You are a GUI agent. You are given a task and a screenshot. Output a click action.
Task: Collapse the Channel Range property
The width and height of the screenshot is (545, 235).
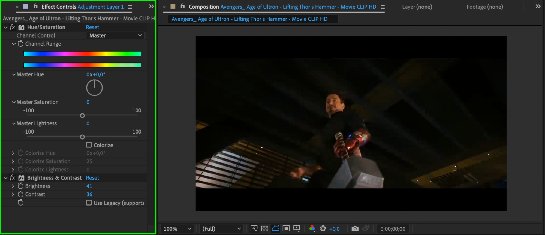(x=14, y=44)
